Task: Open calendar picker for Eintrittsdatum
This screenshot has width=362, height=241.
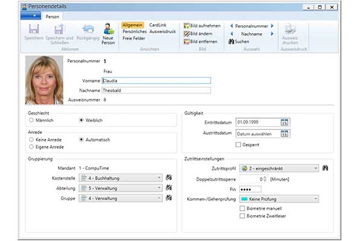Action: [x=285, y=122]
